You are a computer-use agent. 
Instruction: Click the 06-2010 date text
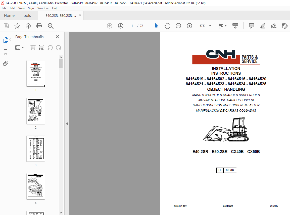[x=274, y=206]
